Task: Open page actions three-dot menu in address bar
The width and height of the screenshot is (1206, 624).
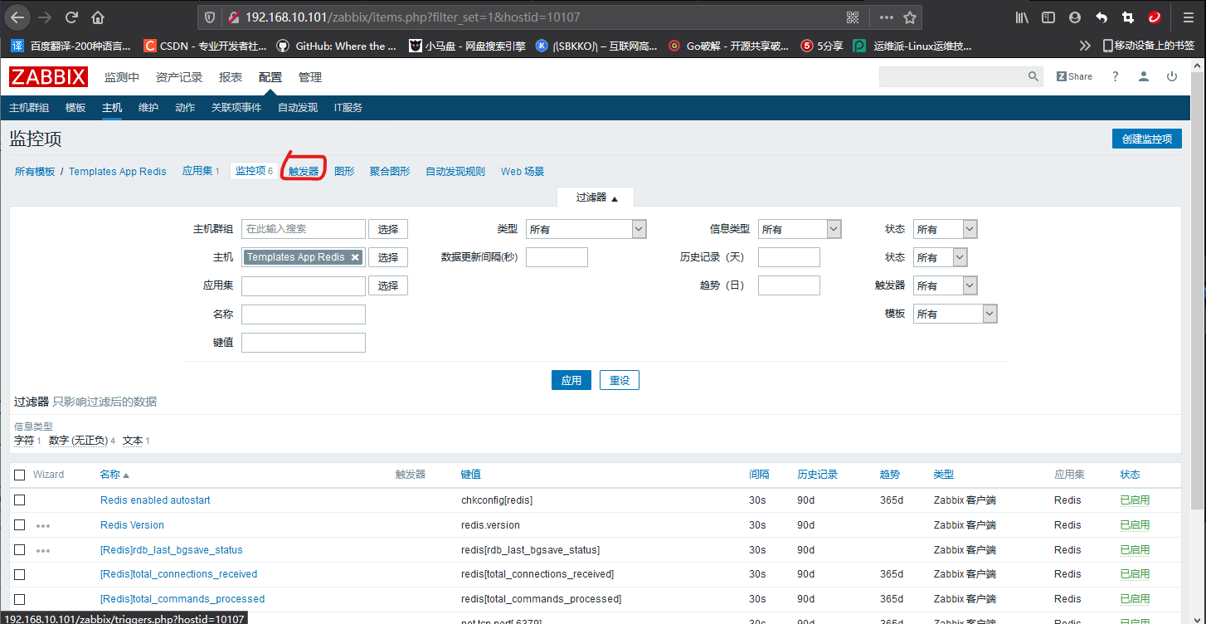Action: [887, 17]
